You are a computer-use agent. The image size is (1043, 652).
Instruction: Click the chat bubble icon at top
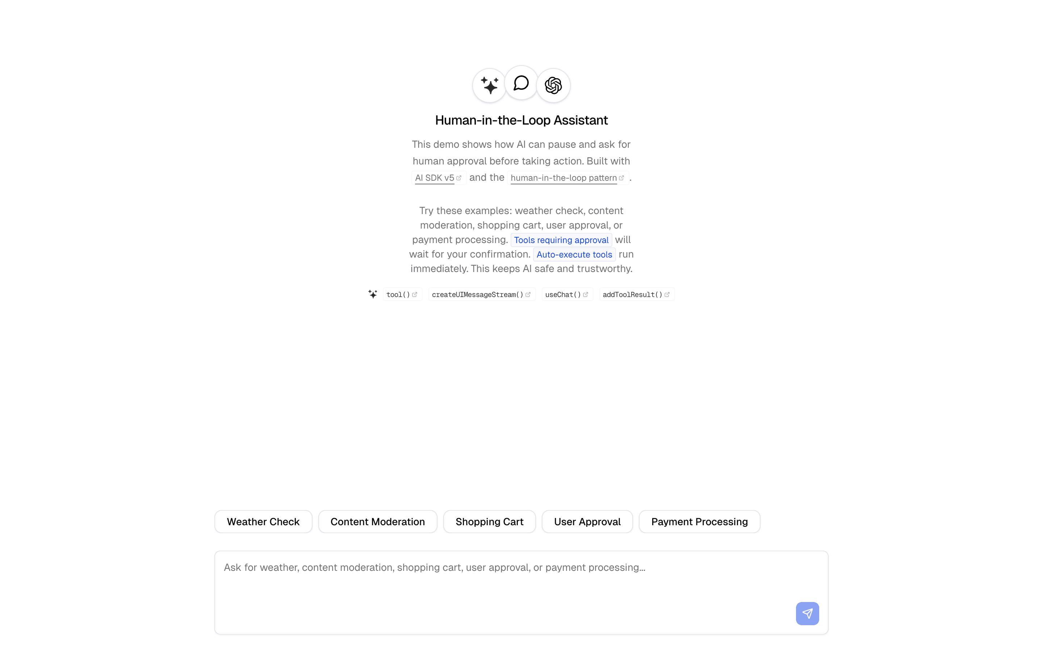pyautogui.click(x=521, y=83)
